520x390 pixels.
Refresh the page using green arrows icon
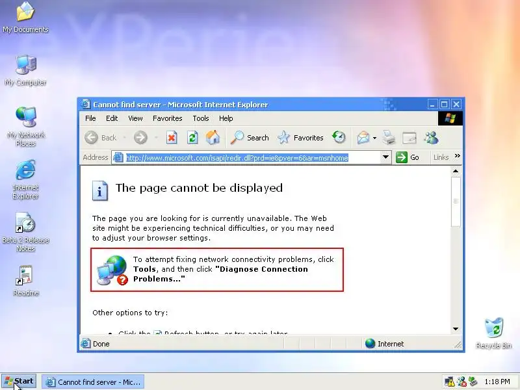(192, 138)
